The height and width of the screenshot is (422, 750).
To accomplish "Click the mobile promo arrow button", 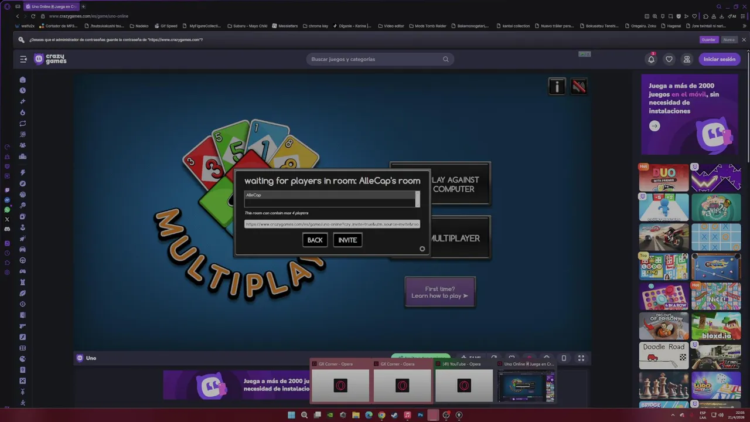I will point(654,126).
